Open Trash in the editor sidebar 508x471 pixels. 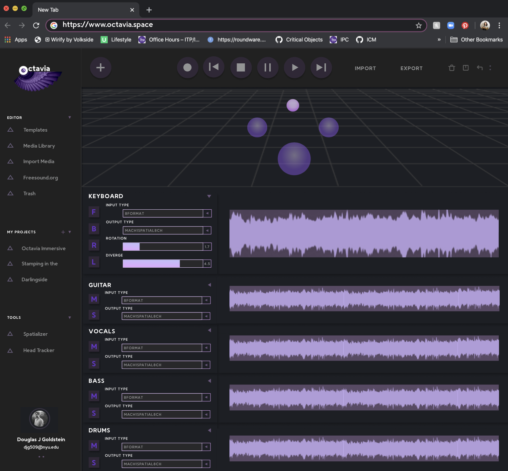tap(30, 194)
